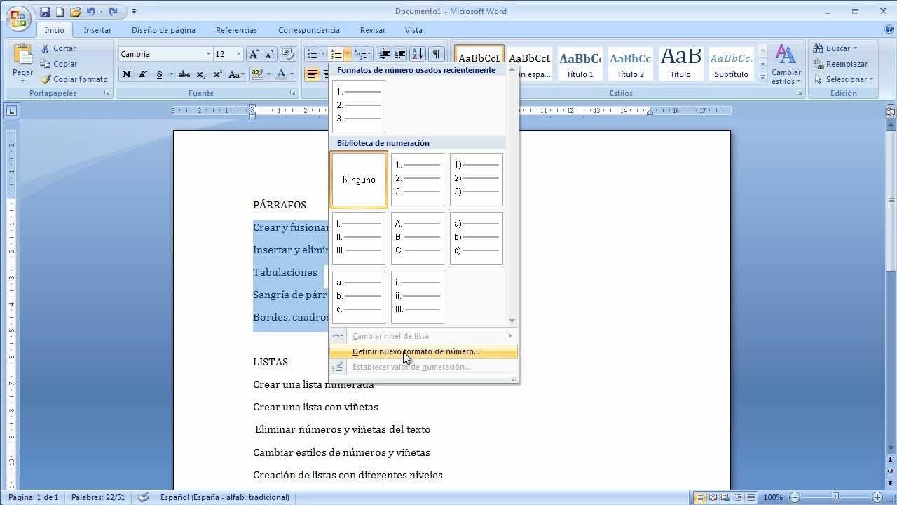Image resolution: width=897 pixels, height=505 pixels.
Task: Zoom out using the minus zoom control
Action: [x=794, y=497]
